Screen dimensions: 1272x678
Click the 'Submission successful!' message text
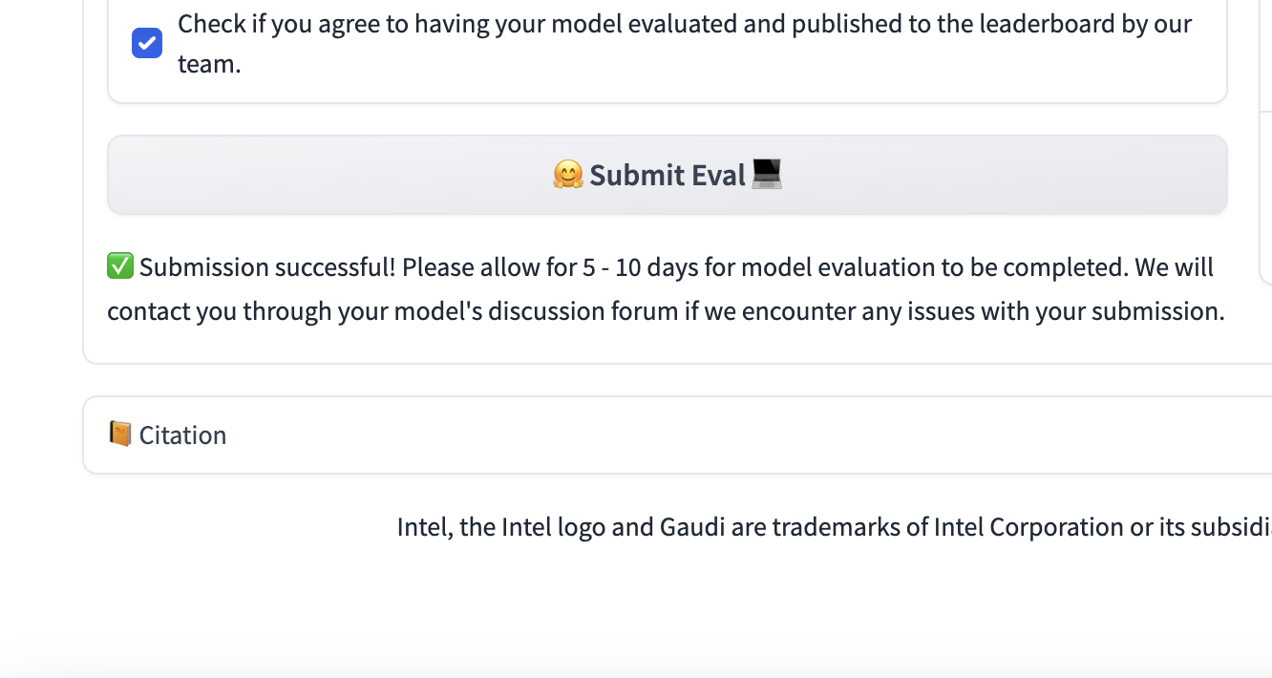(267, 267)
